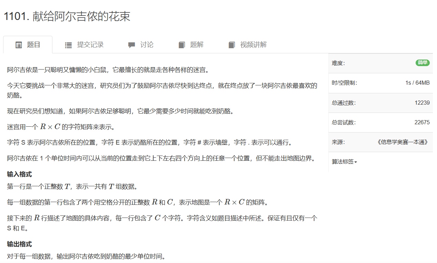Switch to the 提交记录 tab
The image size is (437, 263).
84,44
